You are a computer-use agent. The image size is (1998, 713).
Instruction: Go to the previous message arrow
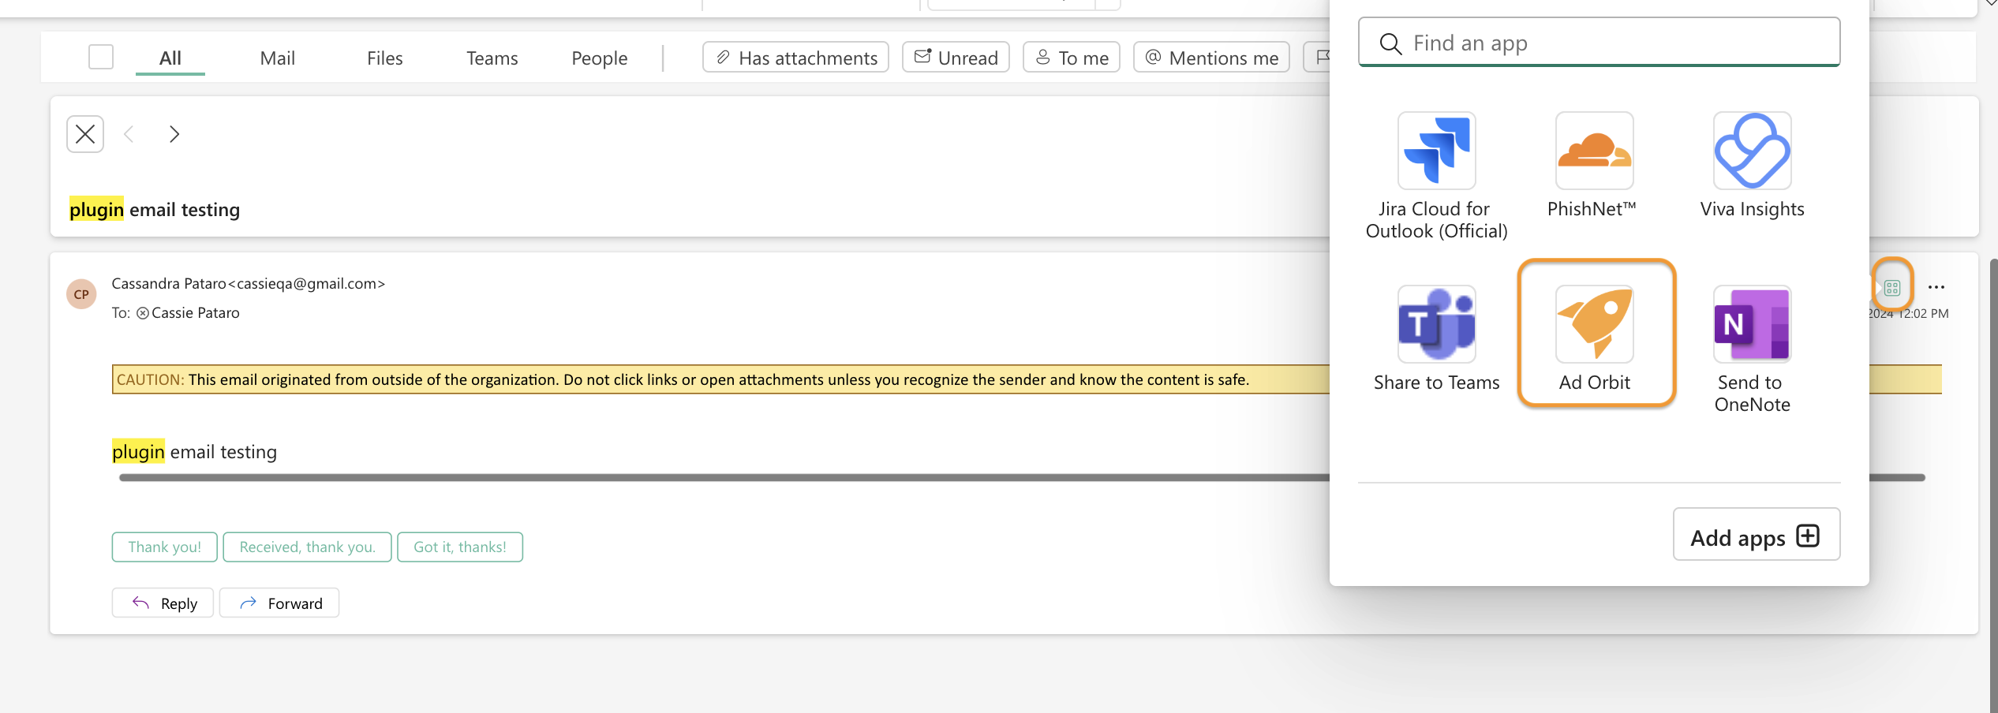(129, 134)
